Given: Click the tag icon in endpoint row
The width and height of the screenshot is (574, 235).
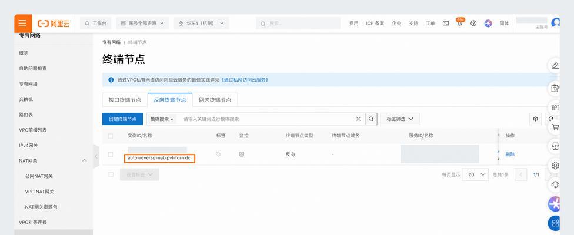Looking at the screenshot, I should pos(219,155).
